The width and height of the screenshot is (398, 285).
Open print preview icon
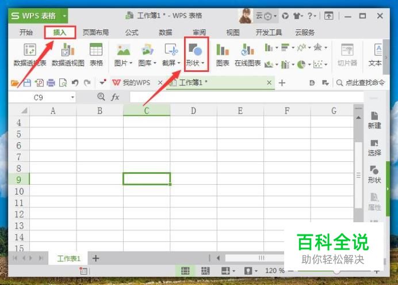(63, 83)
